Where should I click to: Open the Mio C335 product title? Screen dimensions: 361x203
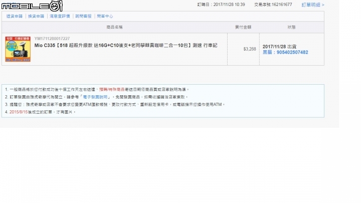(x=126, y=46)
